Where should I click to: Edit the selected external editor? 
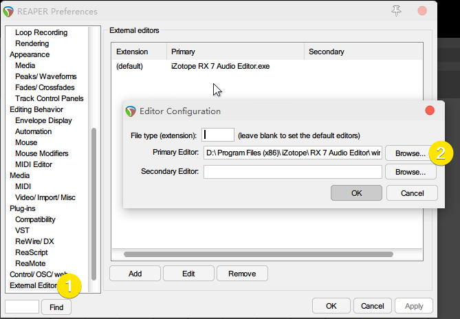188,274
